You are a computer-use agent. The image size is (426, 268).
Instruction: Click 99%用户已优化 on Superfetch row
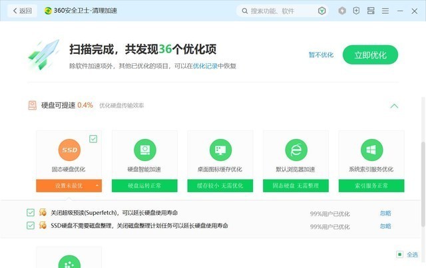click(330, 214)
